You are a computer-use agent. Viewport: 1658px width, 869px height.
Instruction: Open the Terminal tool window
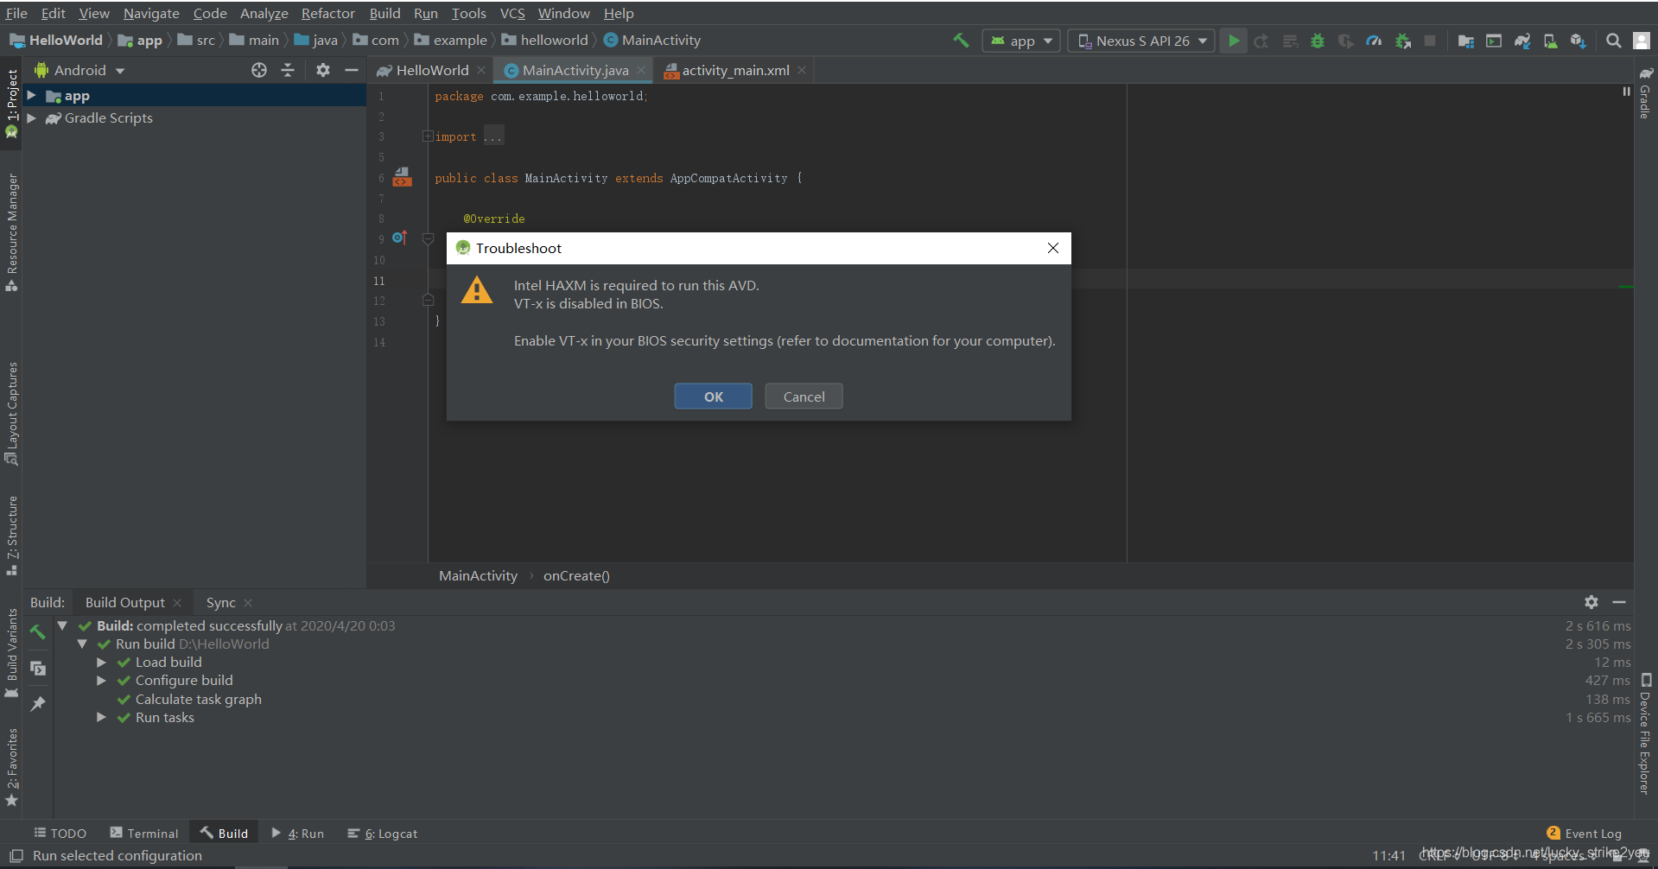click(x=143, y=833)
